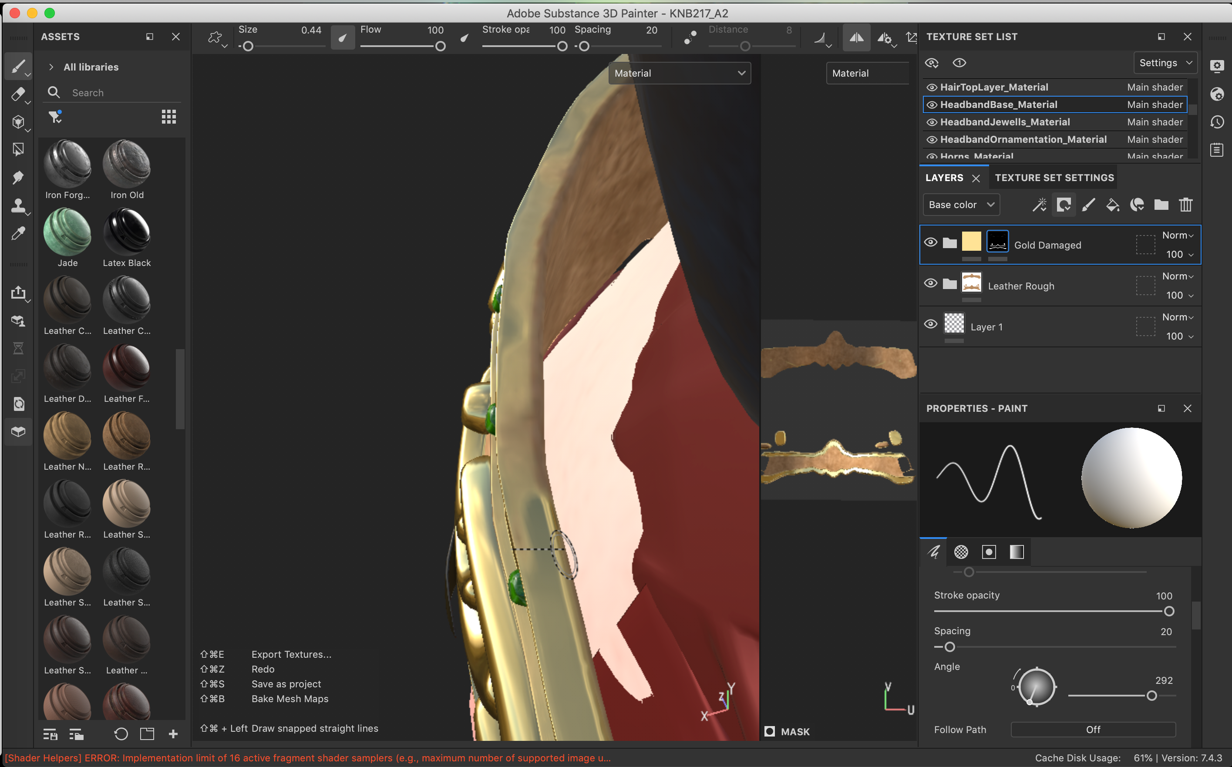This screenshot has width=1232, height=767.
Task: Select the Clone tool stamp icon
Action: point(18,205)
